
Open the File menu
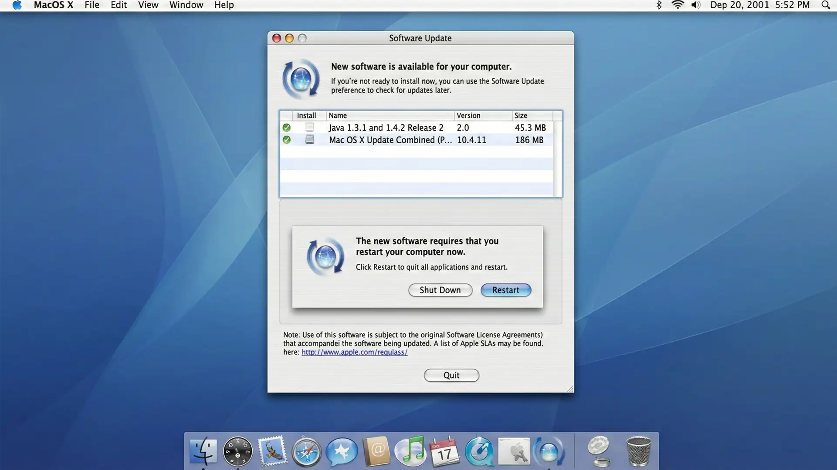coord(92,5)
